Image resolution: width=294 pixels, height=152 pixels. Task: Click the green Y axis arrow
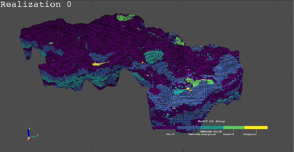(34, 137)
